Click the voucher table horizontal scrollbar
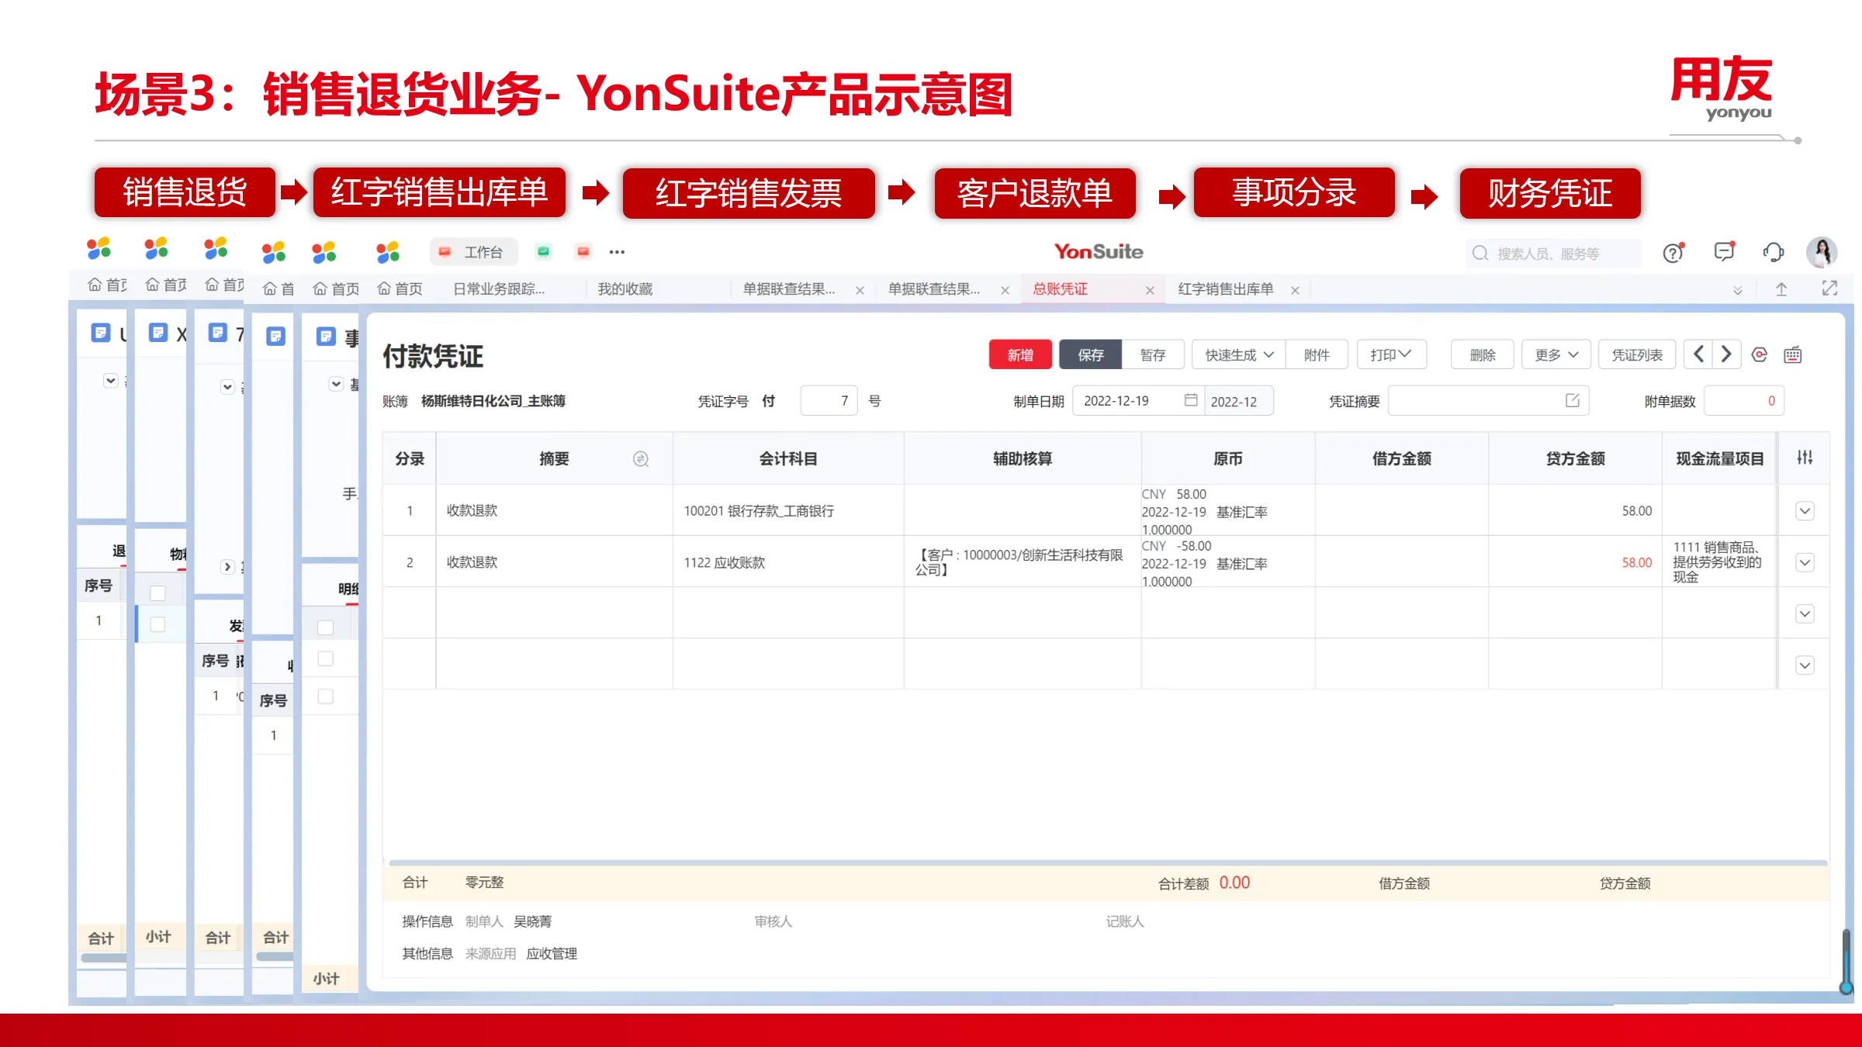The width and height of the screenshot is (1862, 1047). click(1107, 862)
